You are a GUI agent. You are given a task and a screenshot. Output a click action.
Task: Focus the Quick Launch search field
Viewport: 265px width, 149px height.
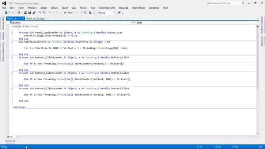pyautogui.click(x=224, y=3)
